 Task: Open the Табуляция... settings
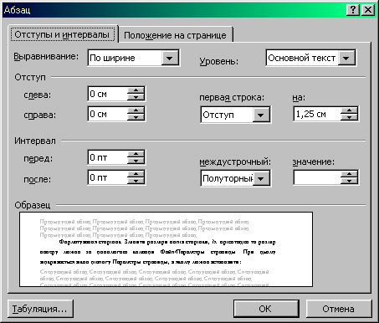40,309
